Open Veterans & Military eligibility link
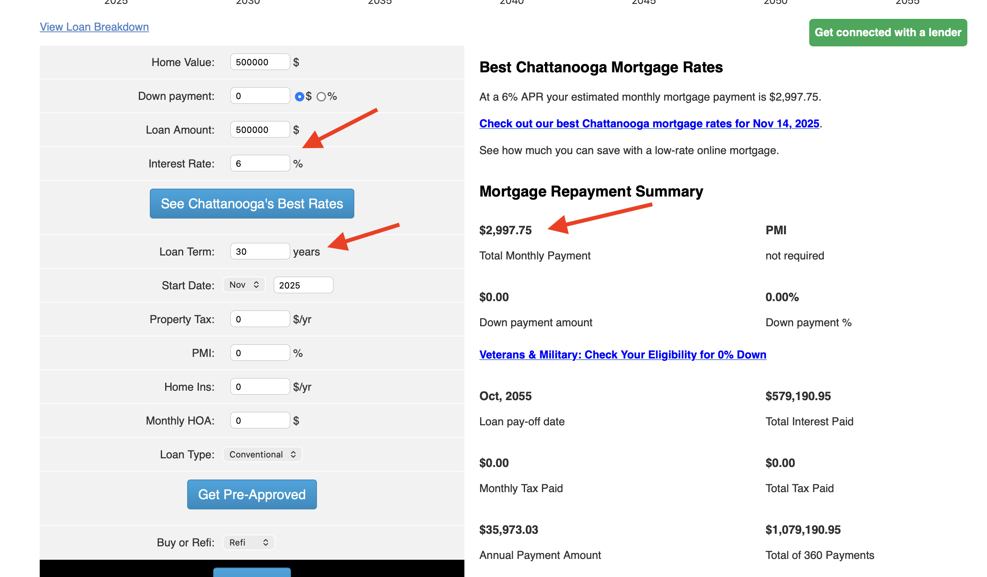987x577 pixels. pos(622,355)
